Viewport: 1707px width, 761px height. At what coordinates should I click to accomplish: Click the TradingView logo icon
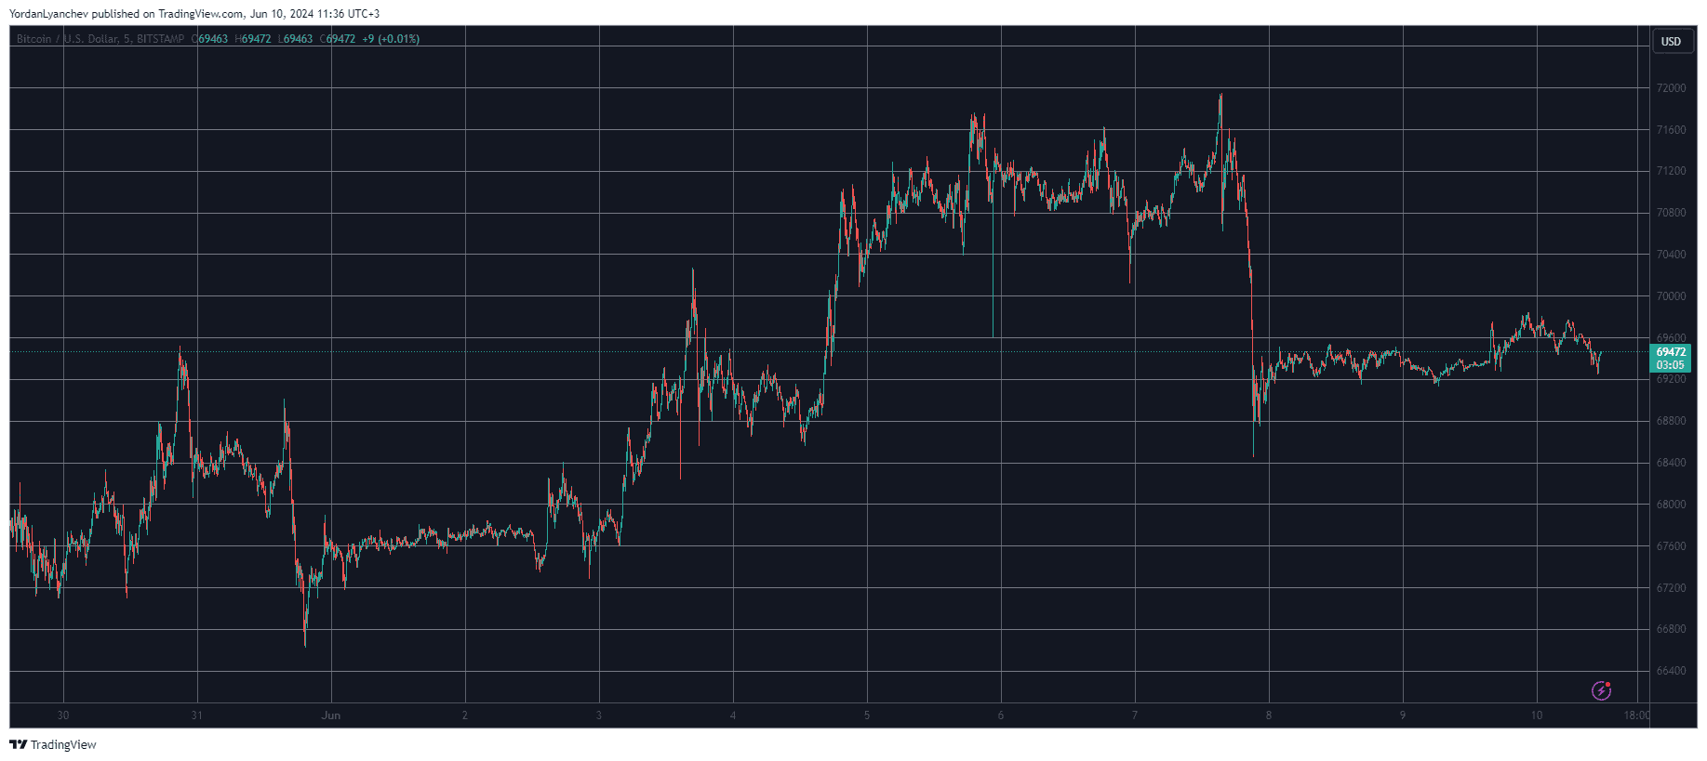tap(18, 744)
